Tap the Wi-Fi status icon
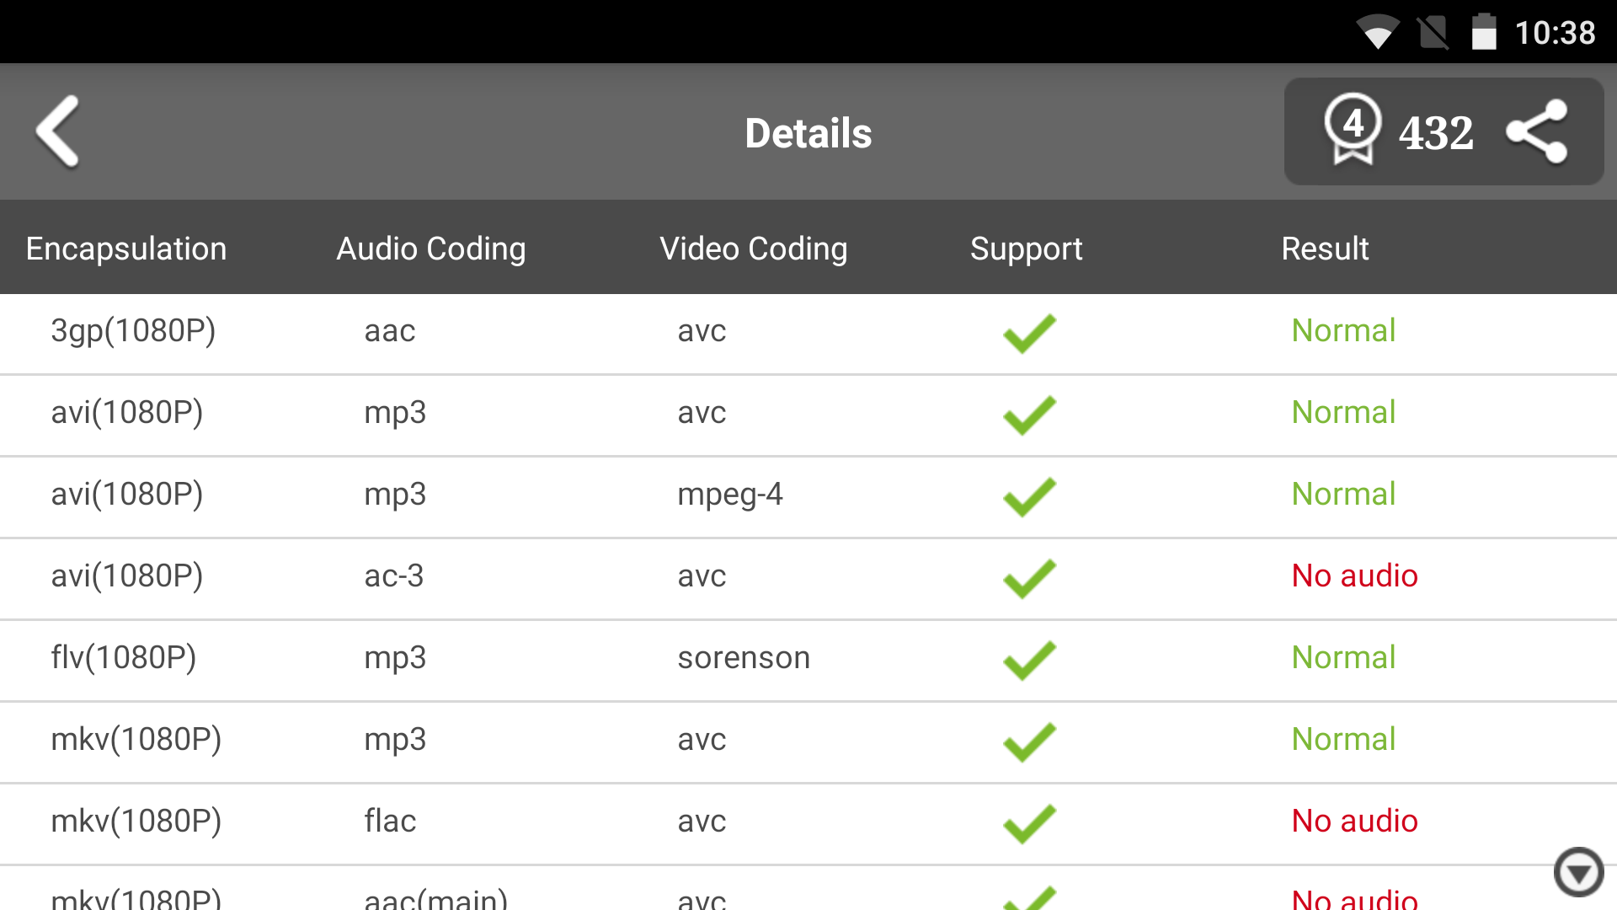The image size is (1617, 910). click(x=1377, y=33)
